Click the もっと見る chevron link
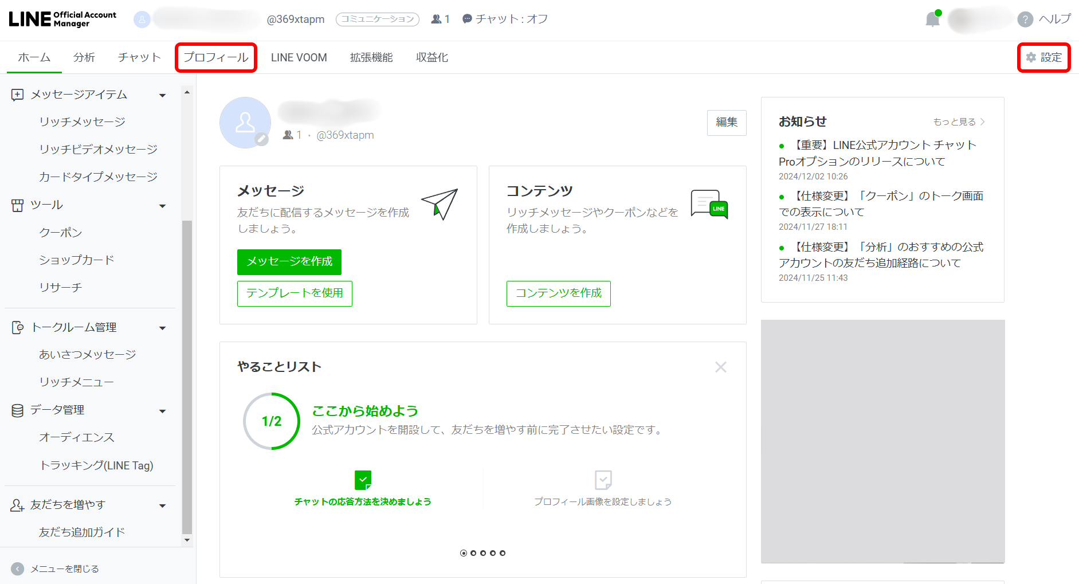This screenshot has height=584, width=1079. pos(959,121)
